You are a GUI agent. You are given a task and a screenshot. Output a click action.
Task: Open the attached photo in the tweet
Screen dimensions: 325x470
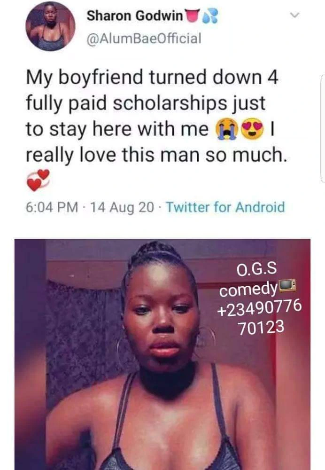coord(162,354)
